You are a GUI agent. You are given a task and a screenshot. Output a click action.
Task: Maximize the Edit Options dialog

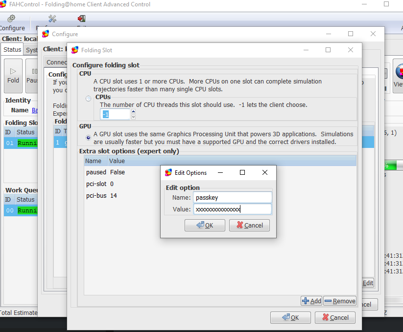(242, 172)
